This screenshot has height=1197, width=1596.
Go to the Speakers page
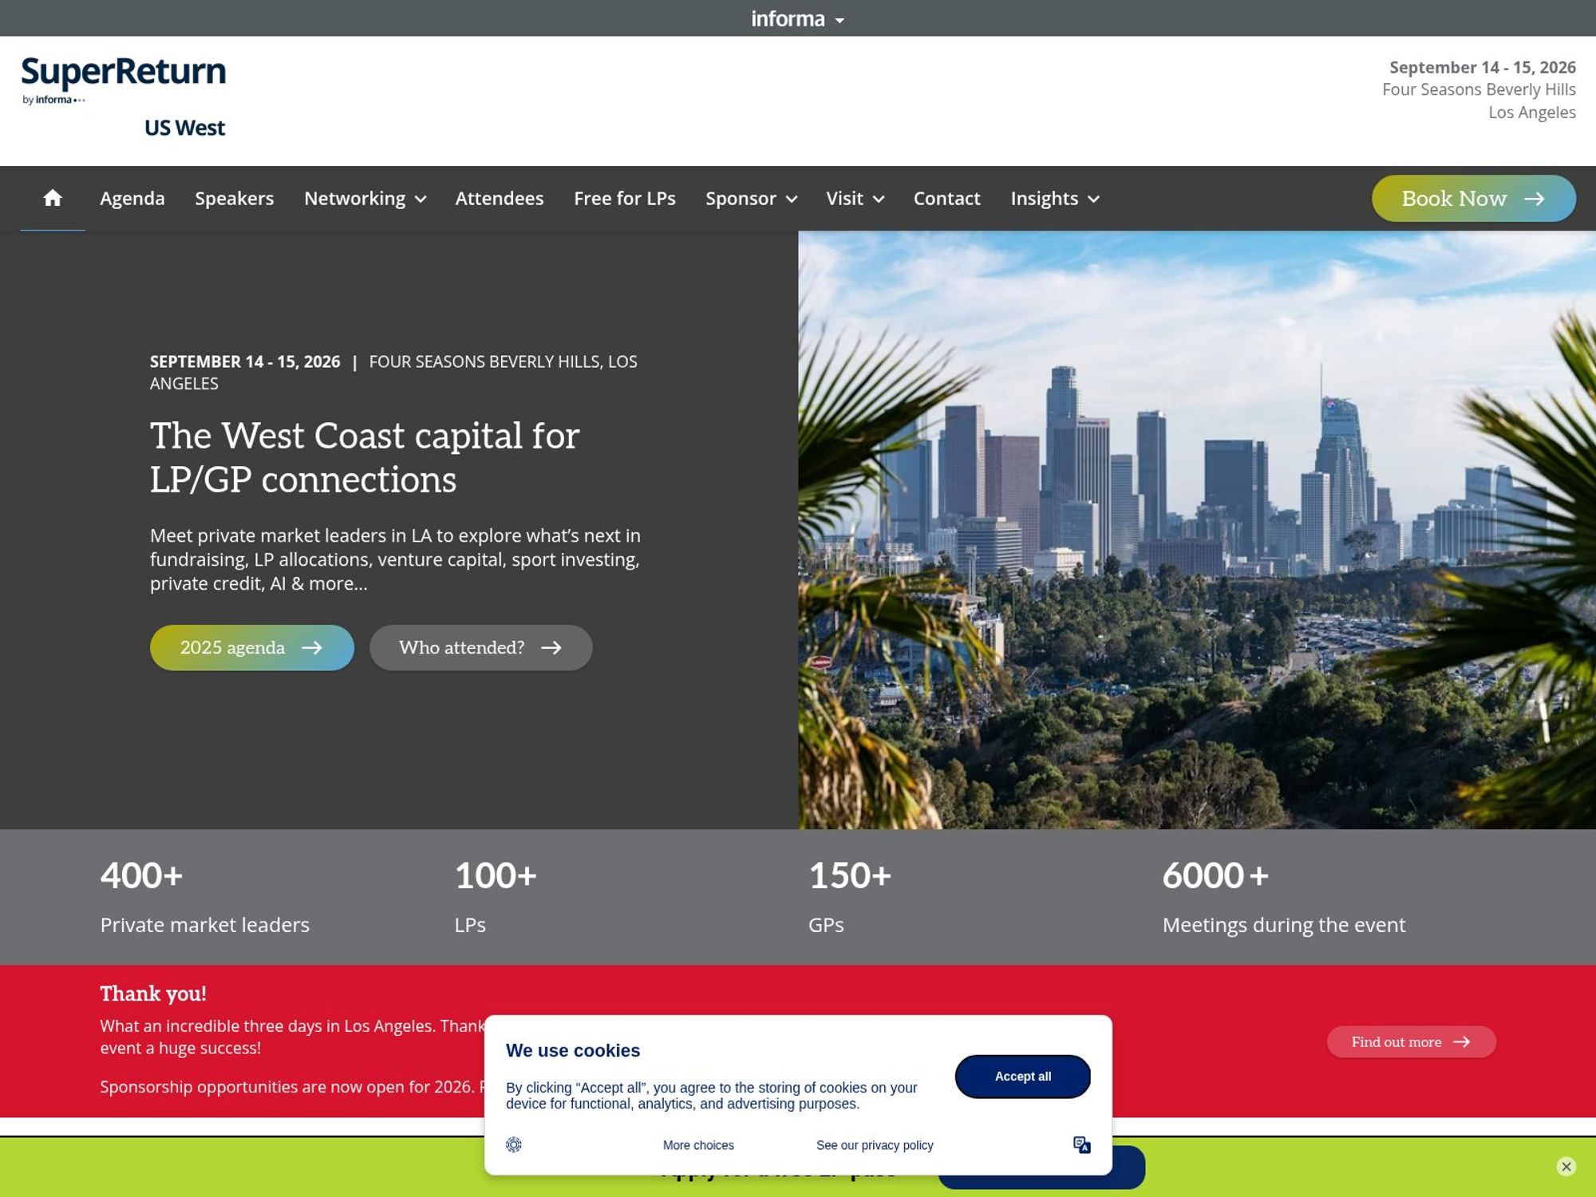click(x=235, y=198)
